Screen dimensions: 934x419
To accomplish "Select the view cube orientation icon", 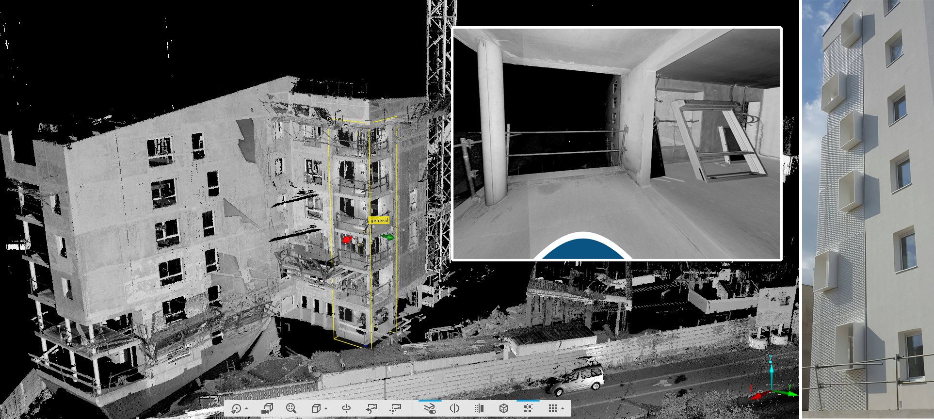I will coord(316,408).
